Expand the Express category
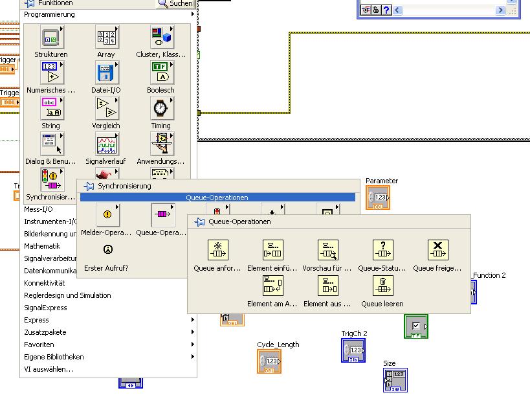 [109, 320]
